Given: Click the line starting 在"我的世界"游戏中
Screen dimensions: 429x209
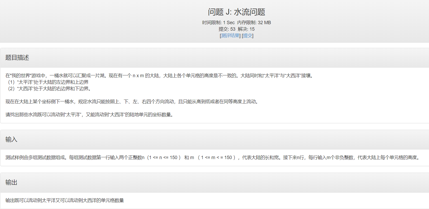Looking at the screenshot, I should pyautogui.click(x=160, y=76).
